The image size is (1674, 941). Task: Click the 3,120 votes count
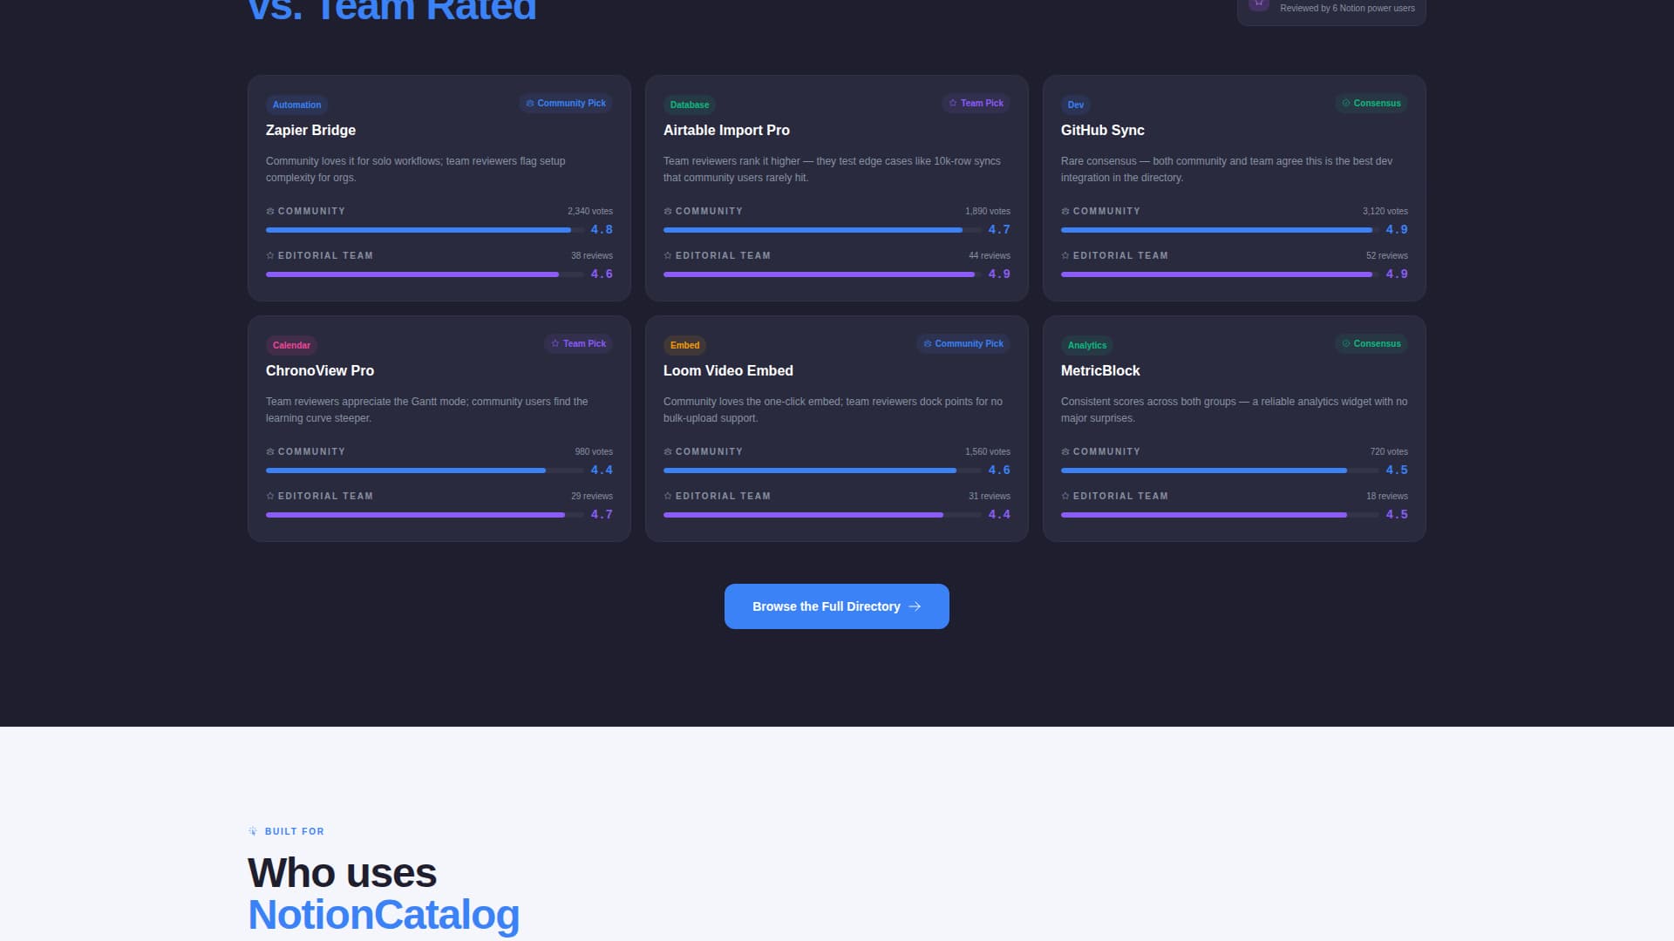coord(1385,211)
